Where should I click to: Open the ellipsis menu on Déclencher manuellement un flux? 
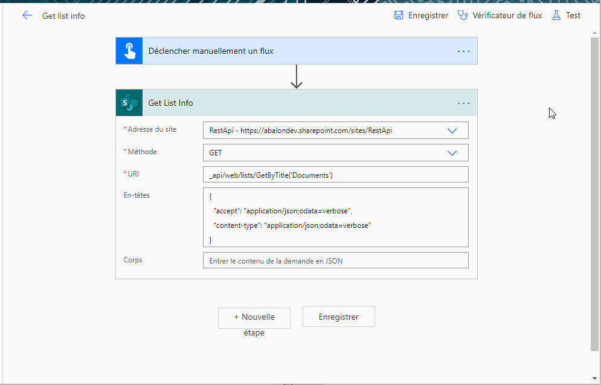(x=463, y=51)
